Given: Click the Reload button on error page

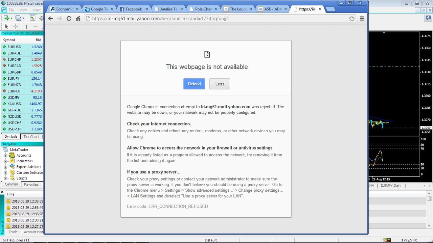Looking at the screenshot, I should 194,84.
